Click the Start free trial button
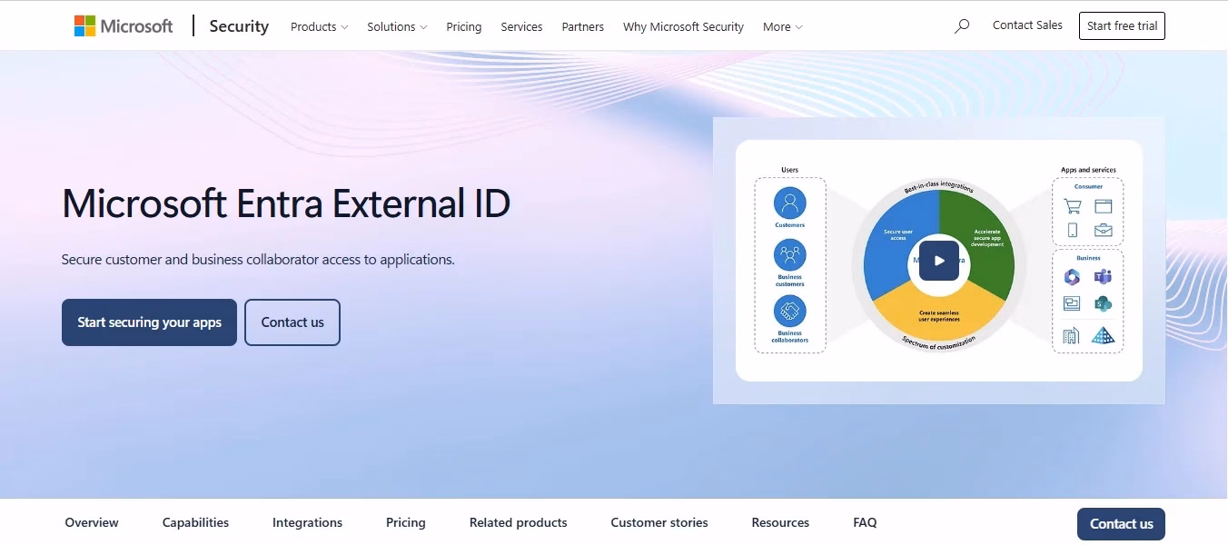 click(x=1122, y=25)
